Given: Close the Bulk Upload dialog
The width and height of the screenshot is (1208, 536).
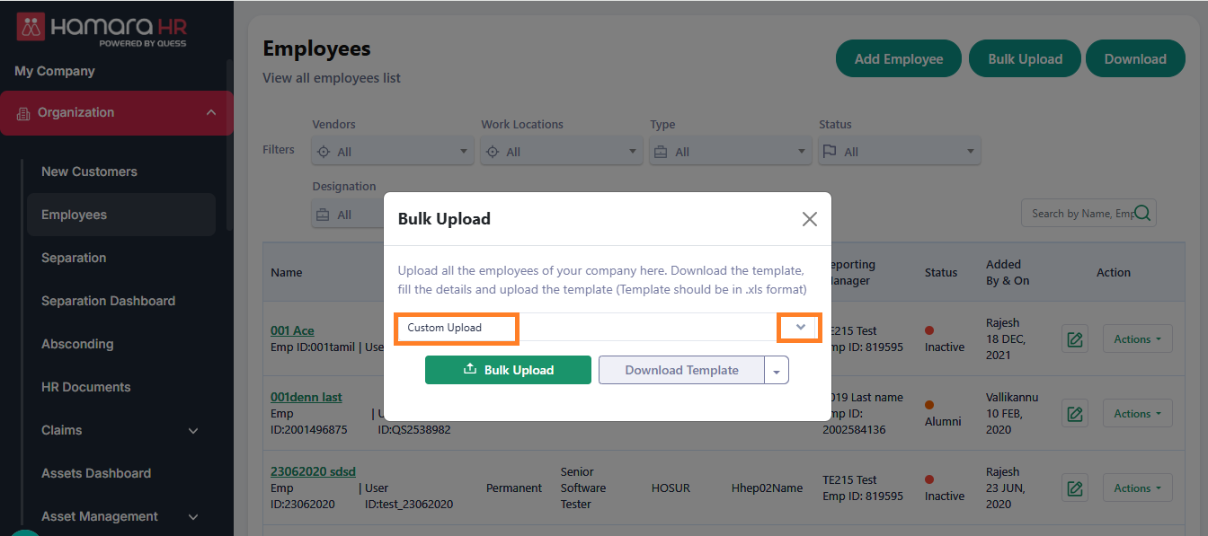Looking at the screenshot, I should click(809, 219).
